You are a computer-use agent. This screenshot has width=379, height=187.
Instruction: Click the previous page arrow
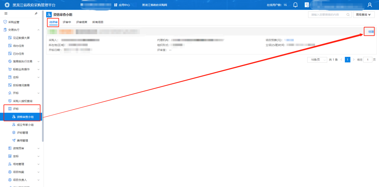point(341,60)
